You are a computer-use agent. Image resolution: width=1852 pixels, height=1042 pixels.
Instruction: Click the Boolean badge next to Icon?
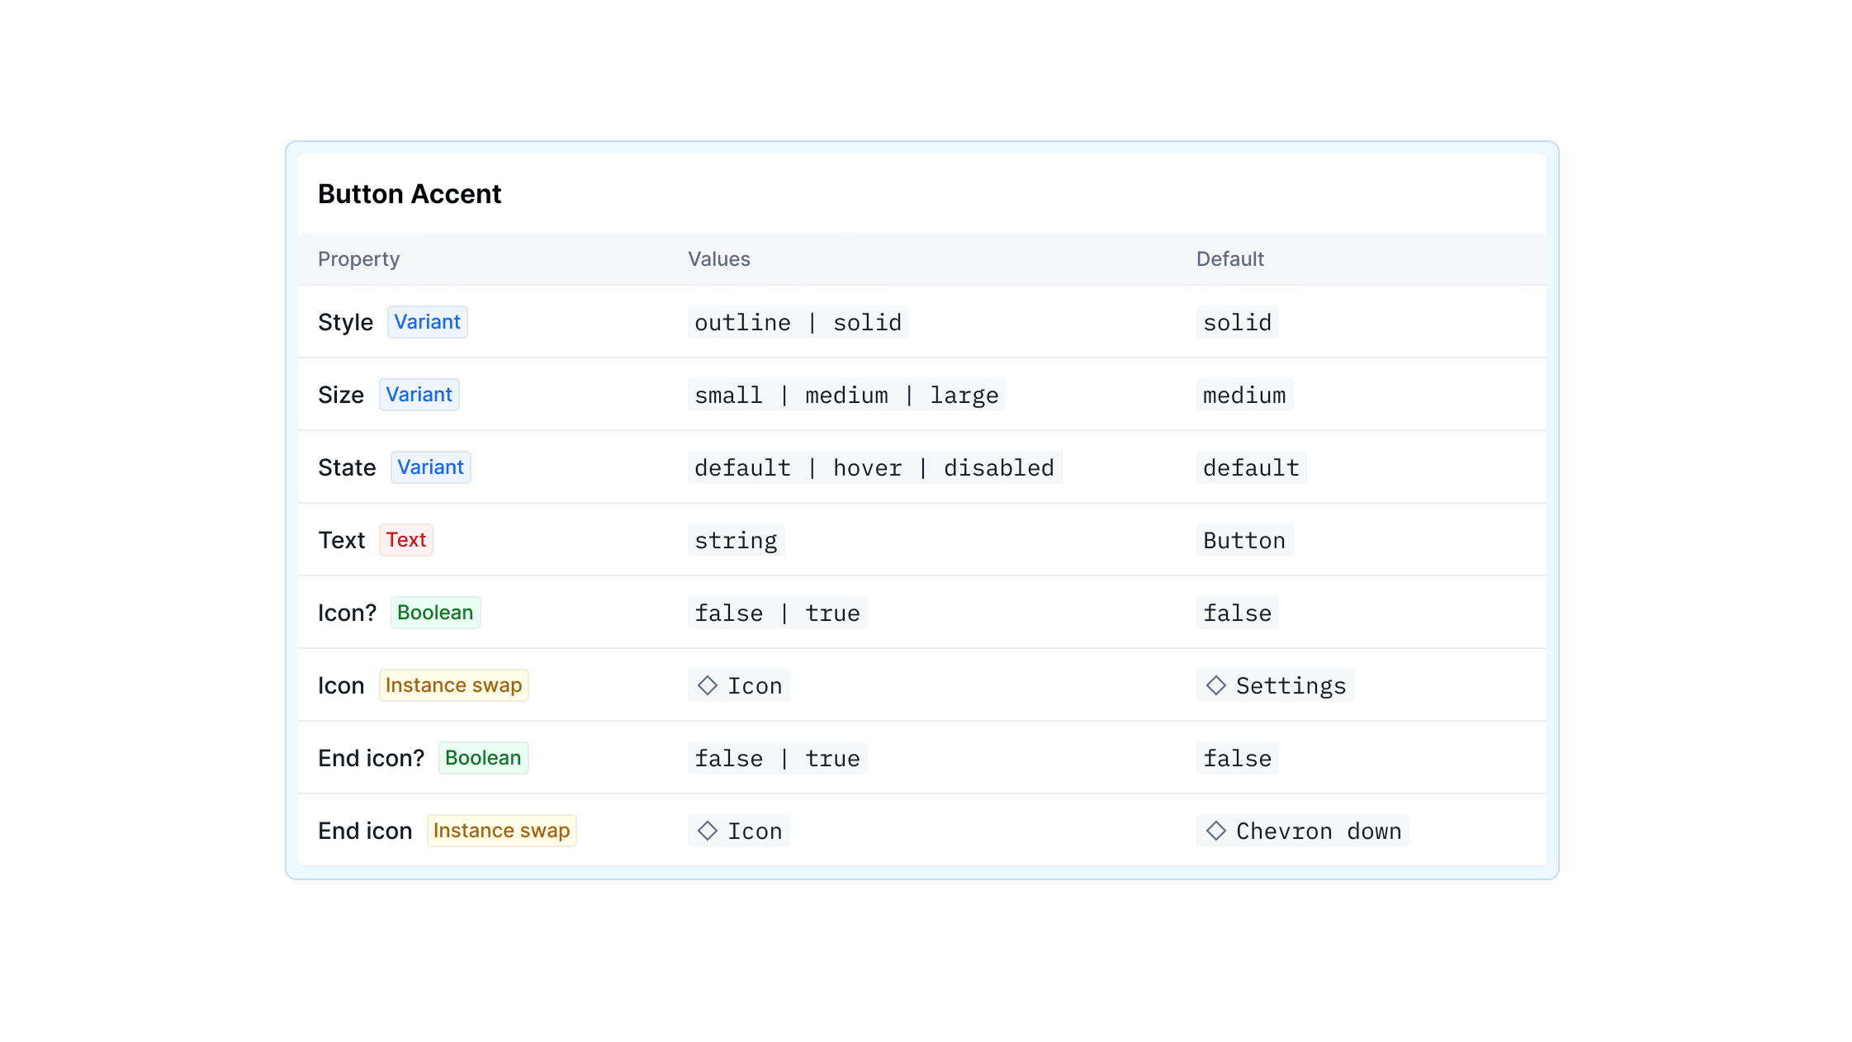tap(435, 613)
